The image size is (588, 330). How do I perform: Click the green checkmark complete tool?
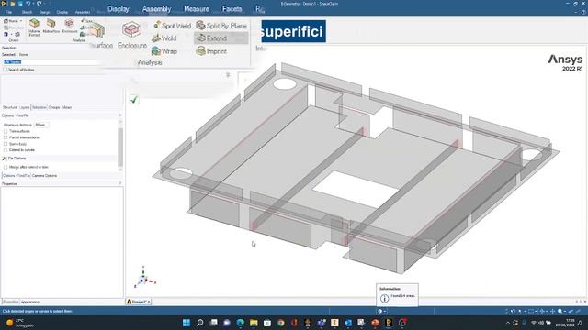pyautogui.click(x=134, y=99)
